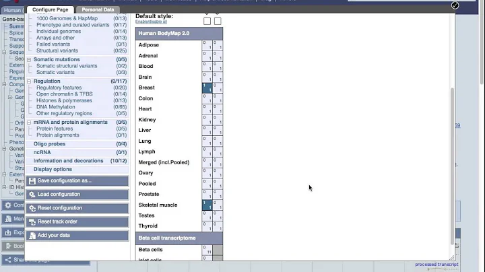Select Somatic structural variants item

[67, 66]
